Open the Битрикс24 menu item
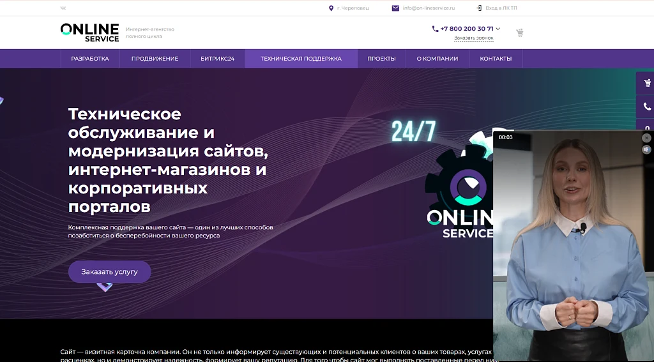Image resolution: width=654 pixels, height=362 pixels. (217, 58)
